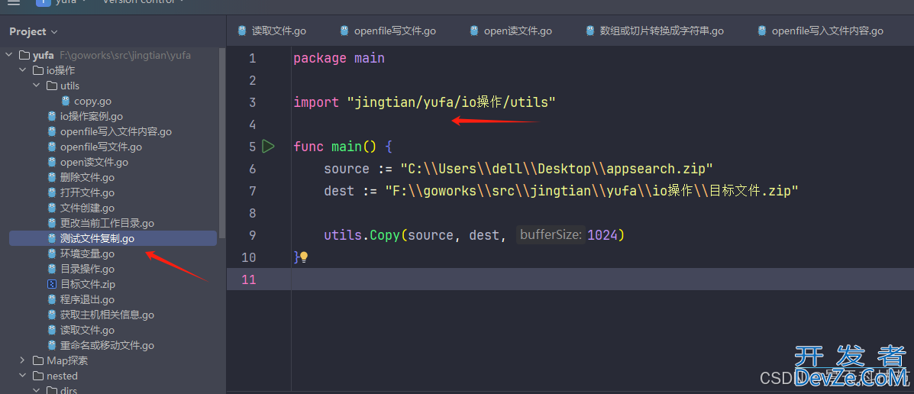Switch to the openfile写文件.go tab
914x394 pixels.
[388, 31]
